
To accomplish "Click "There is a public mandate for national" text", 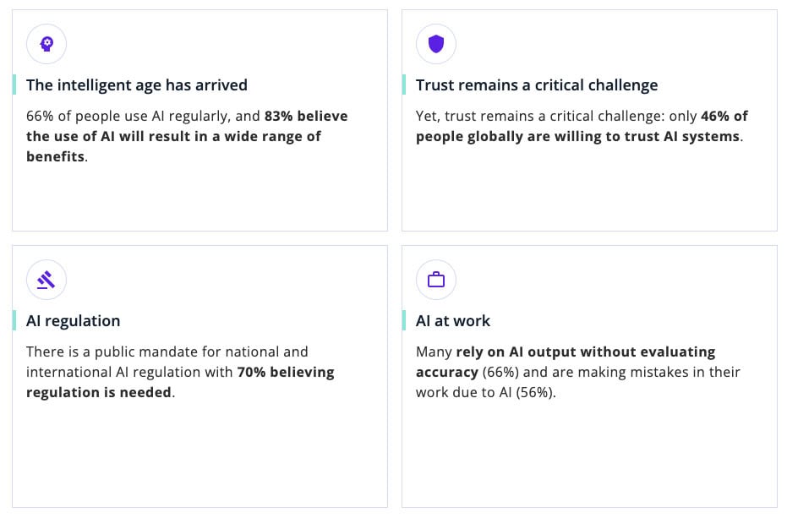I will click(x=167, y=352).
